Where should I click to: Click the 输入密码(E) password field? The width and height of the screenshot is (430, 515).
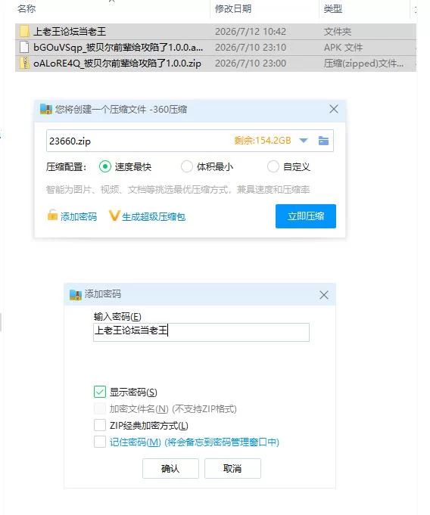(x=201, y=332)
